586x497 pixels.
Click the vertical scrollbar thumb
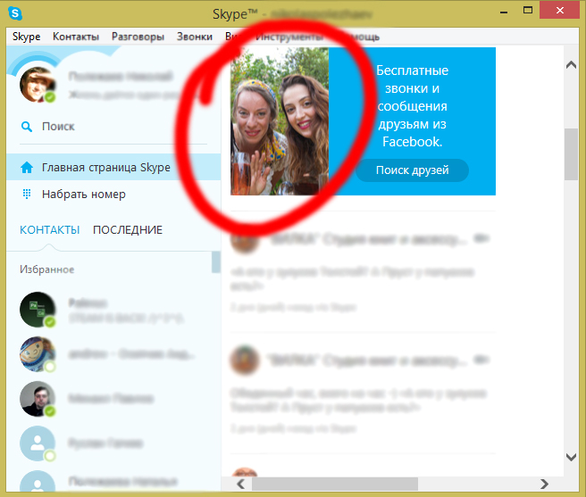[571, 154]
